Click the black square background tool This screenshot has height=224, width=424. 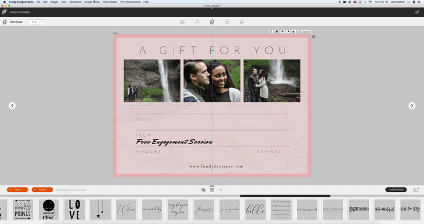(x=276, y=32)
